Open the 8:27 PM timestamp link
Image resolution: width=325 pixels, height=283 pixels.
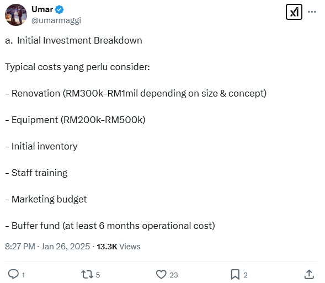[20, 247]
